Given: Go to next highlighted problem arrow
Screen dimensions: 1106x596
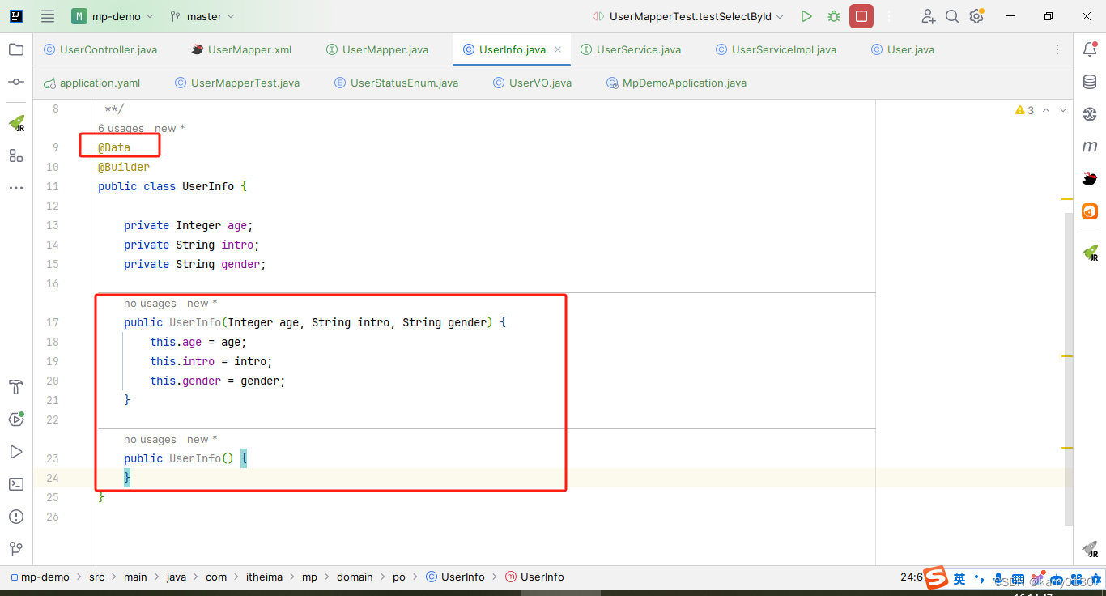Looking at the screenshot, I should [1064, 110].
